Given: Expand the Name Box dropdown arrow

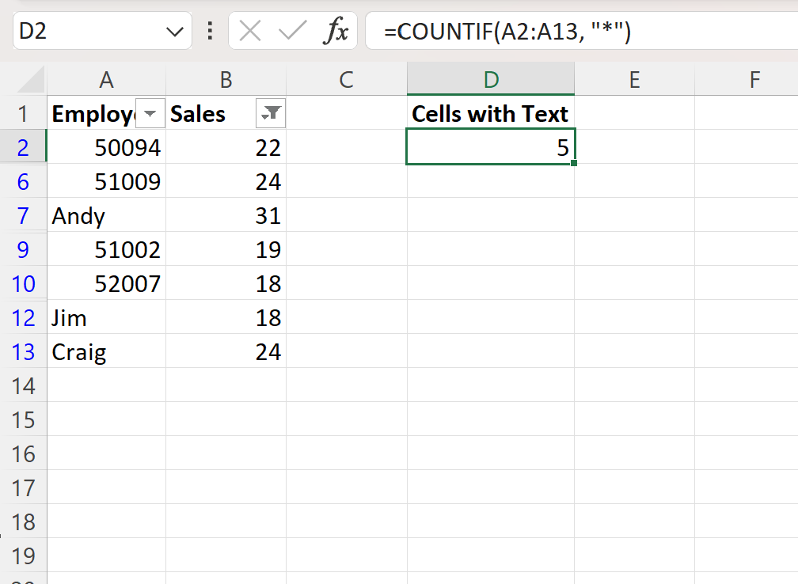Looking at the screenshot, I should pyautogui.click(x=174, y=32).
